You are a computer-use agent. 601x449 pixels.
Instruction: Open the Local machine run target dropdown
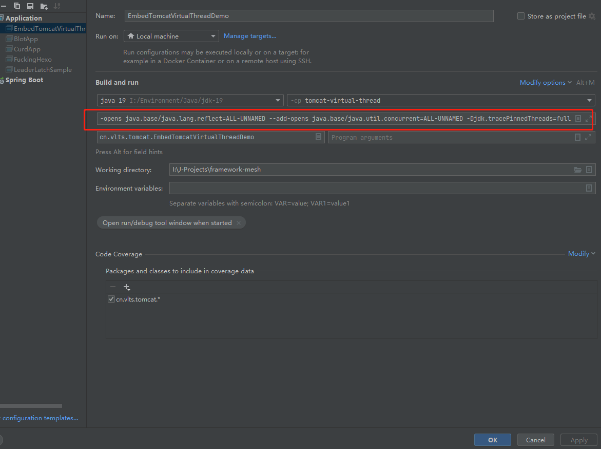point(171,36)
